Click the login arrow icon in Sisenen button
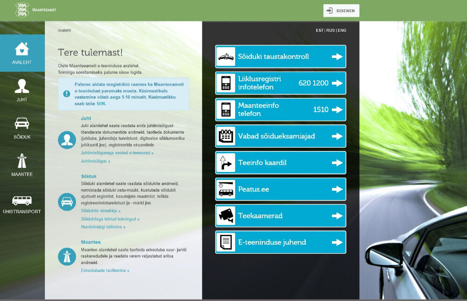 pos(330,11)
